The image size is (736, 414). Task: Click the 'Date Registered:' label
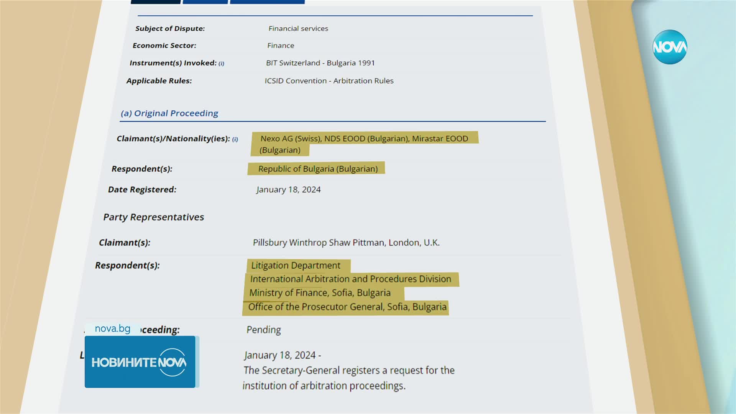tap(142, 189)
